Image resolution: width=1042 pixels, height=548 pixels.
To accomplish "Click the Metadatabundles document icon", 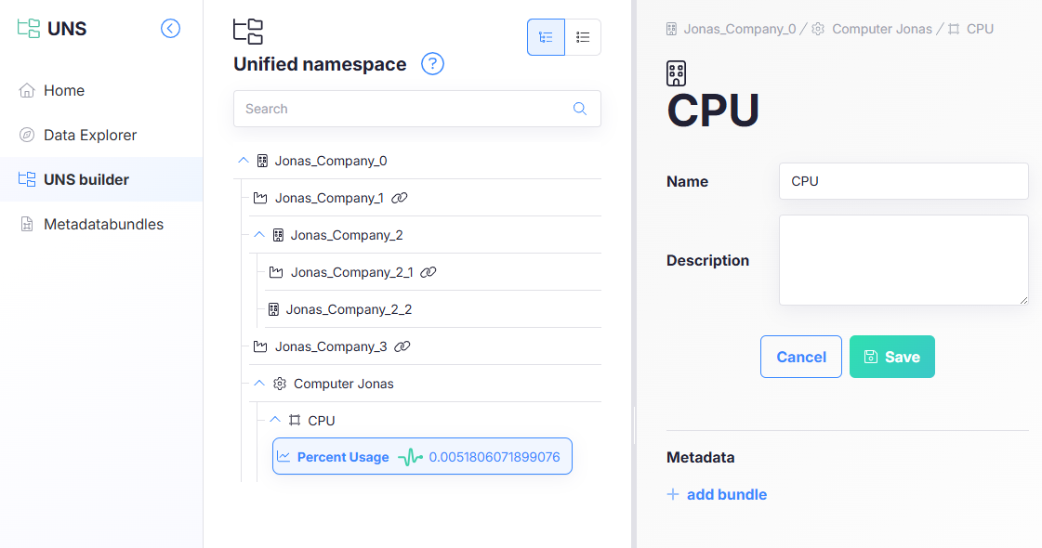I will point(27,224).
